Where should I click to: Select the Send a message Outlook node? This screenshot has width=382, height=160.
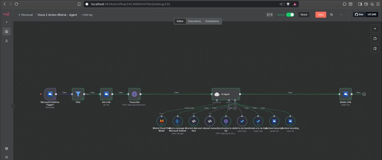click(x=178, y=121)
